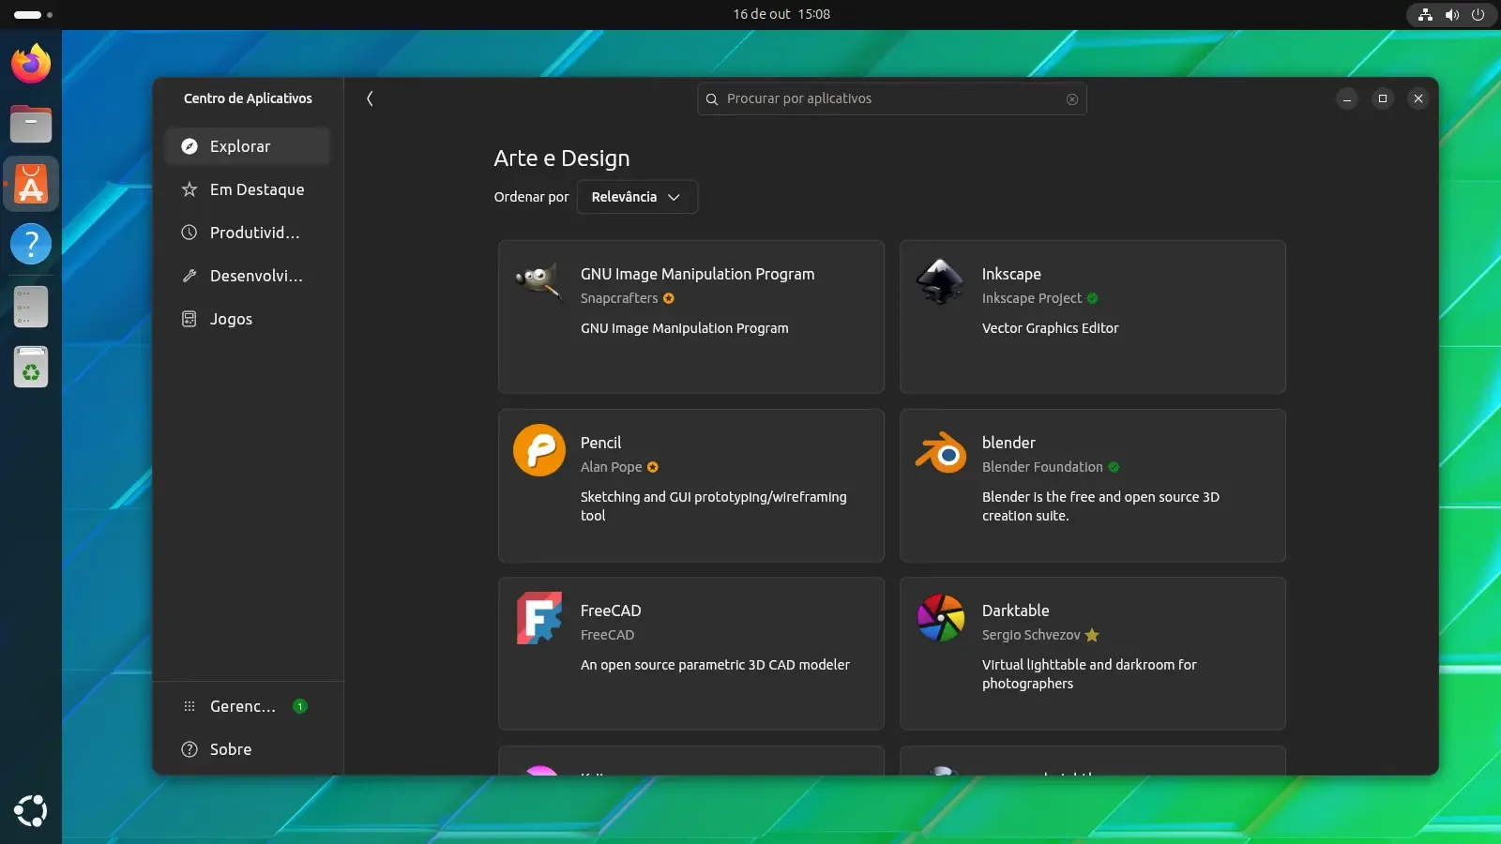Click the date and time clock

click(x=781, y=14)
